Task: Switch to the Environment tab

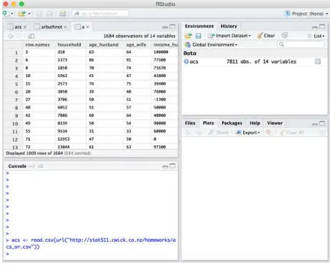Action: [x=199, y=26]
